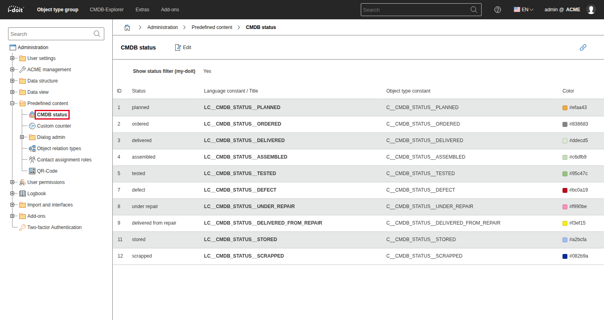Expand the Import and interfaces node

tap(12, 205)
